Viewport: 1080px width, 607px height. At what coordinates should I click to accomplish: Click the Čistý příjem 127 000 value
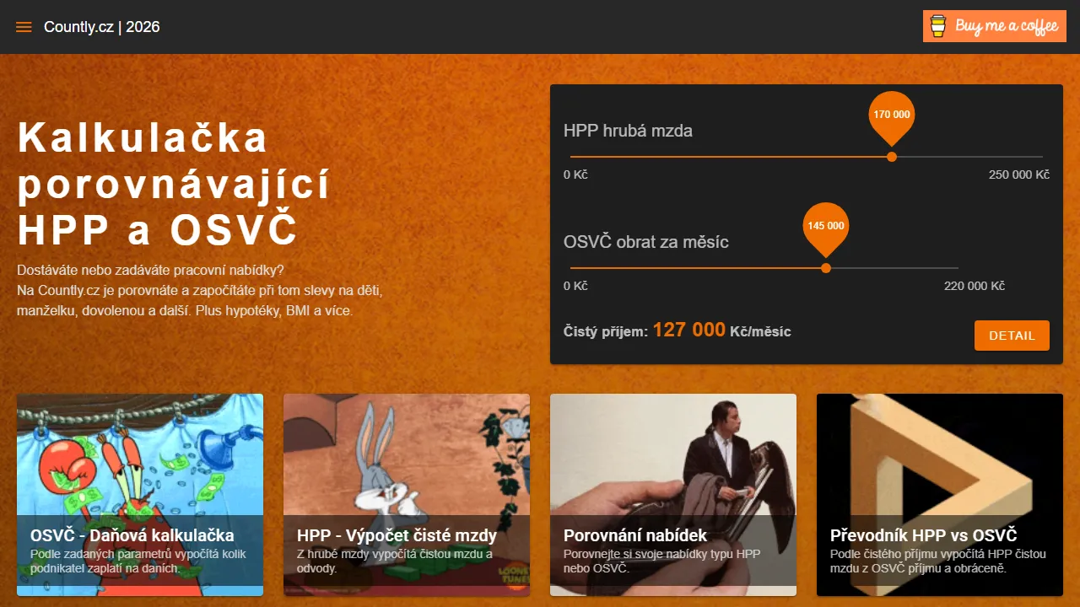point(689,330)
